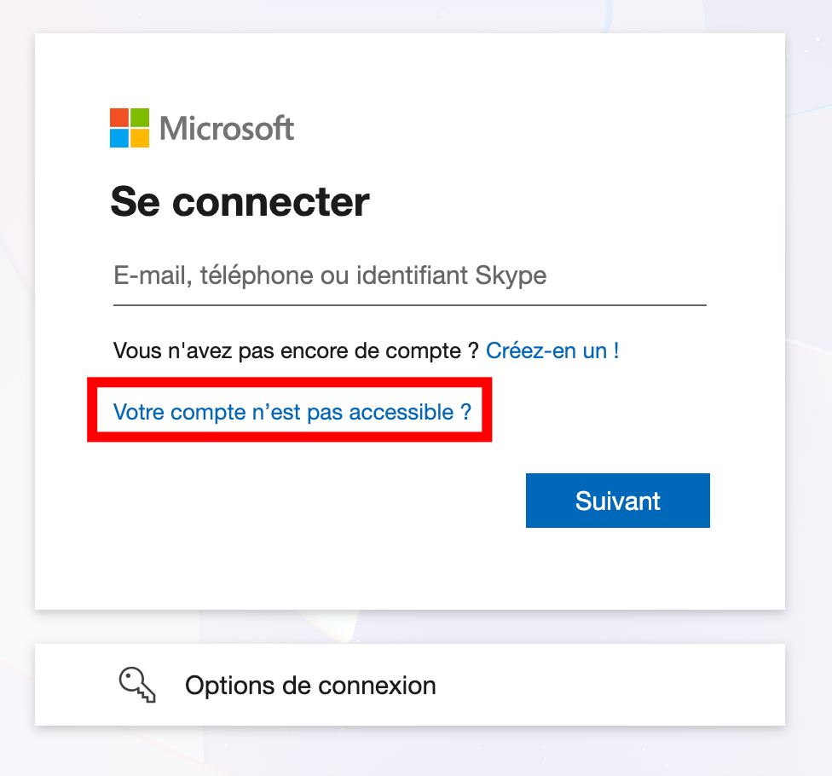Click the underline beneath the e-mail field
The height and width of the screenshot is (776, 832).
[x=409, y=304]
